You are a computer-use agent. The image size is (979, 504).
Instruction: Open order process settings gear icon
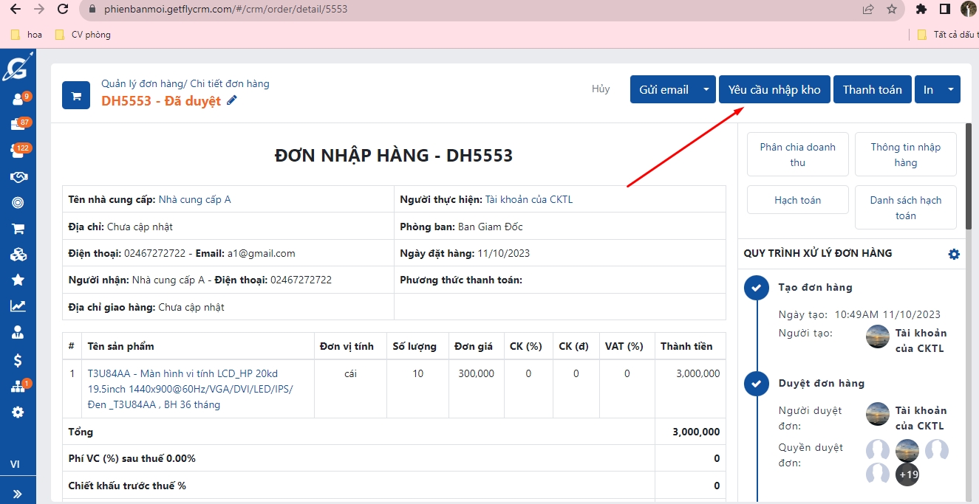click(x=954, y=254)
